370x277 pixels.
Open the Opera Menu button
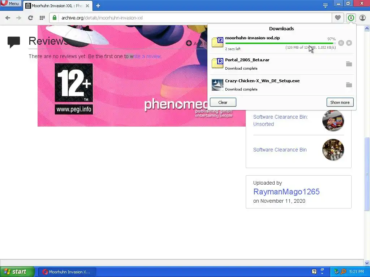coord(10,4)
